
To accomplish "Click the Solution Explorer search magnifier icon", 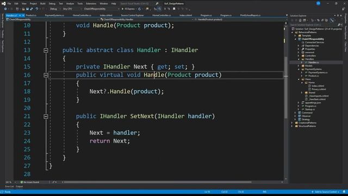I will [339, 24].
